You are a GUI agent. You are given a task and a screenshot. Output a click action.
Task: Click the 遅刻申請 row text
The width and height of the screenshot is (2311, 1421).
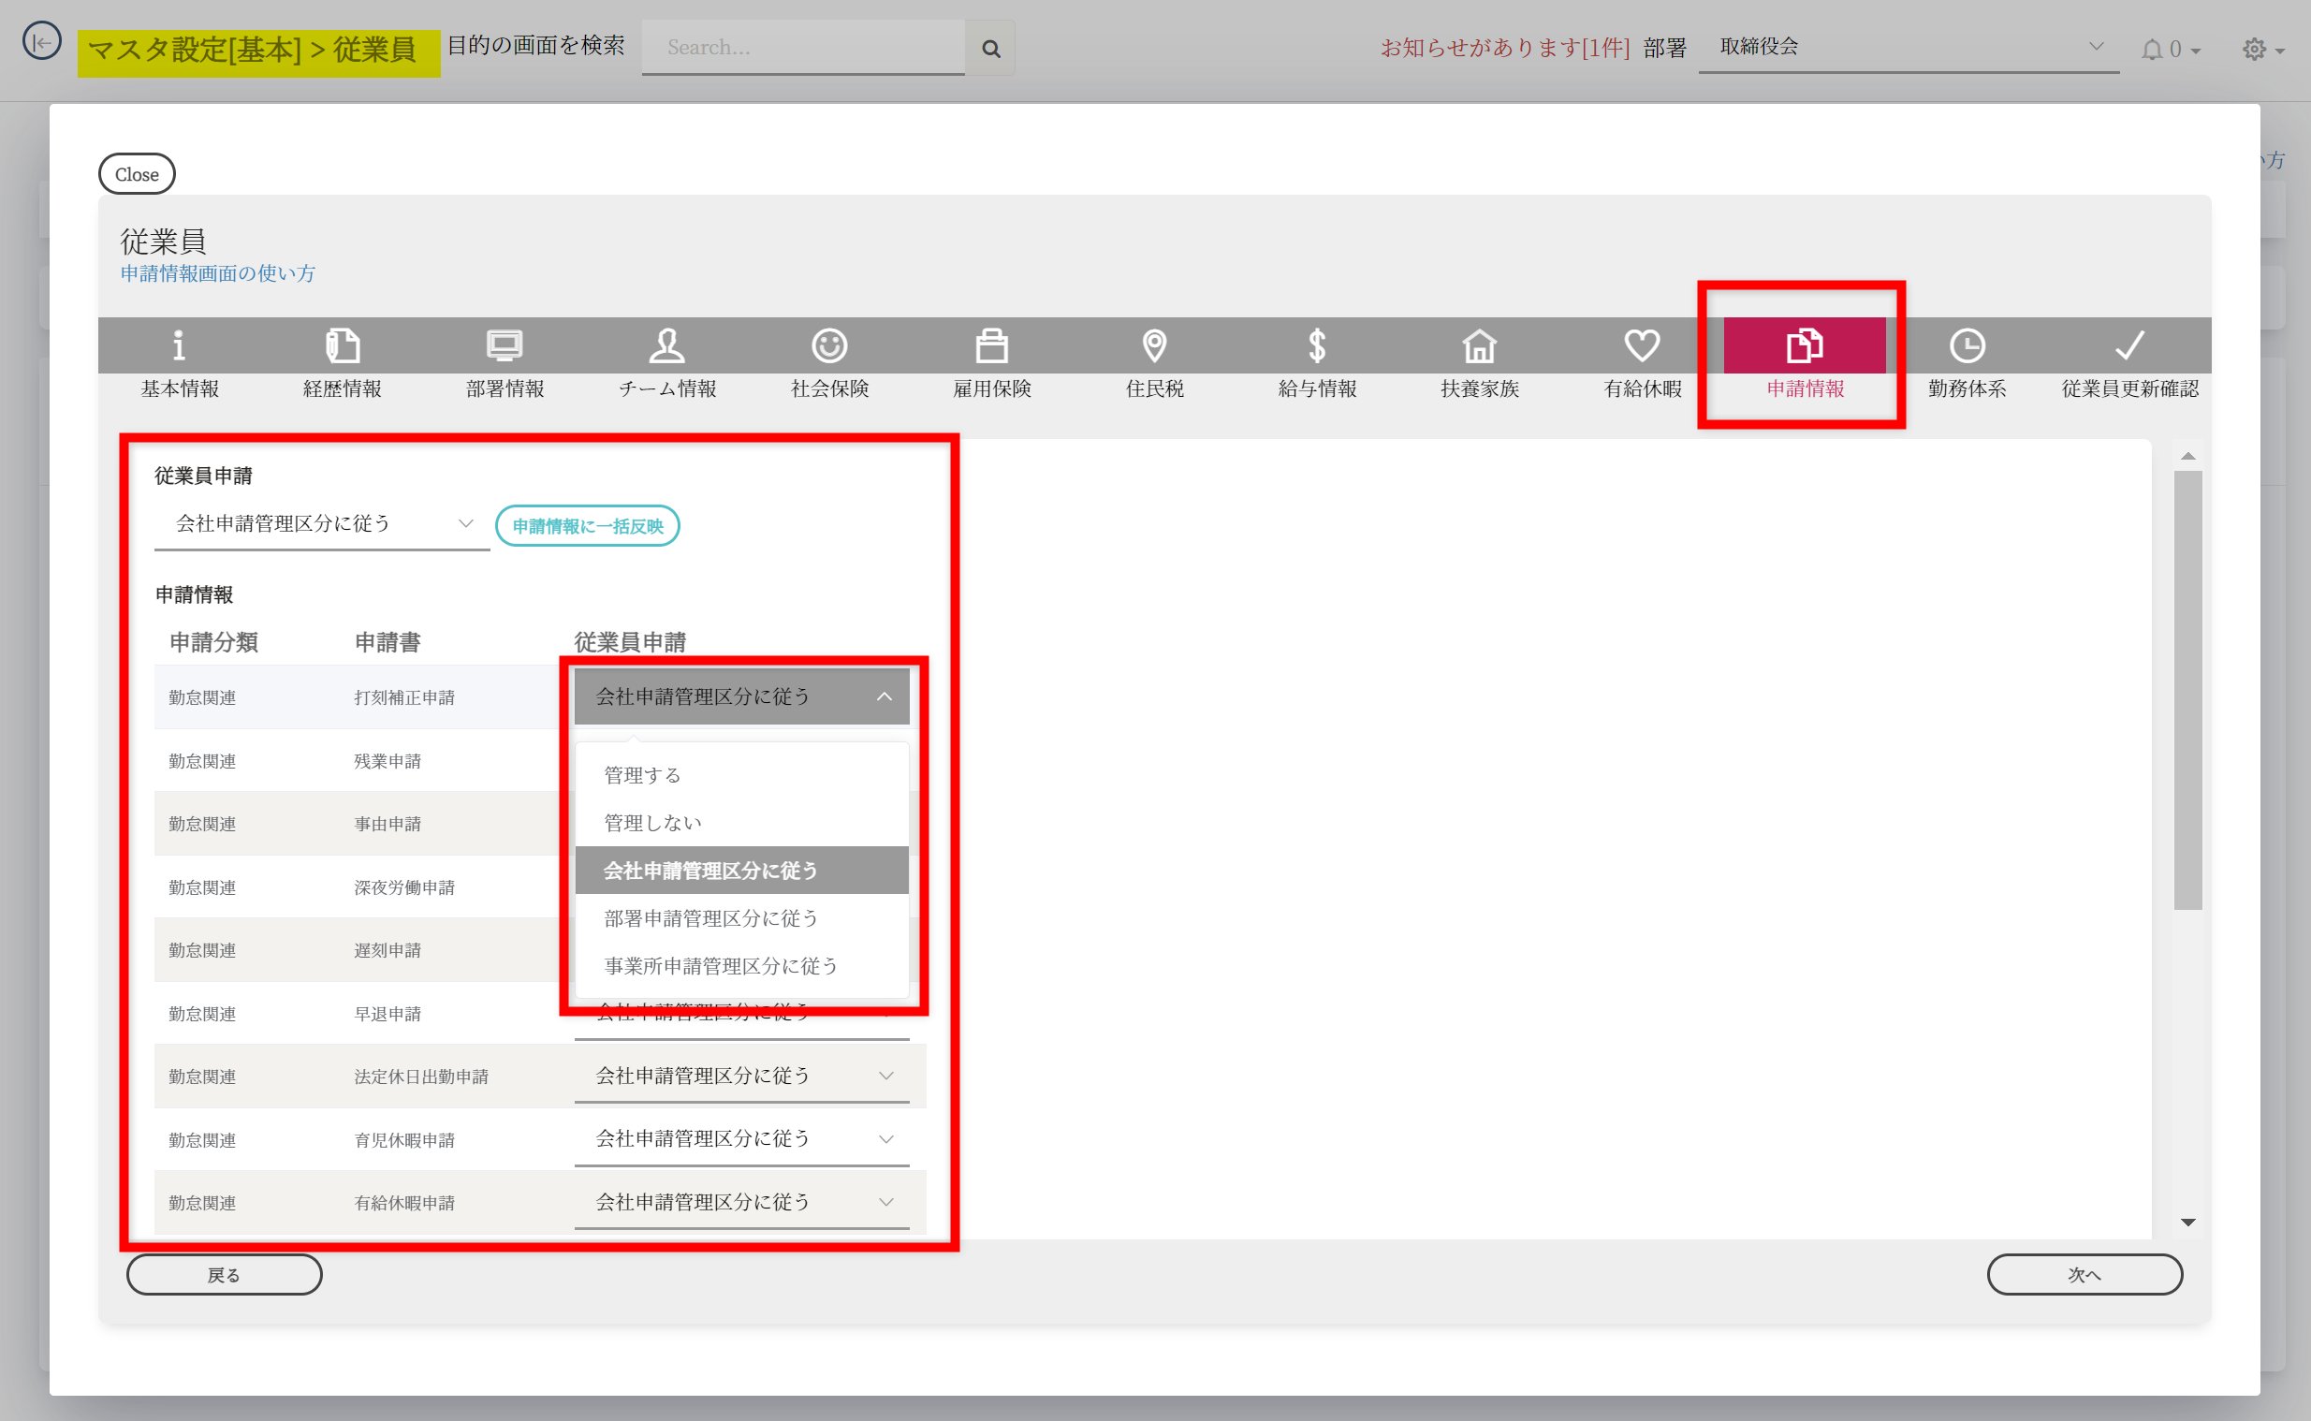pyautogui.click(x=388, y=950)
